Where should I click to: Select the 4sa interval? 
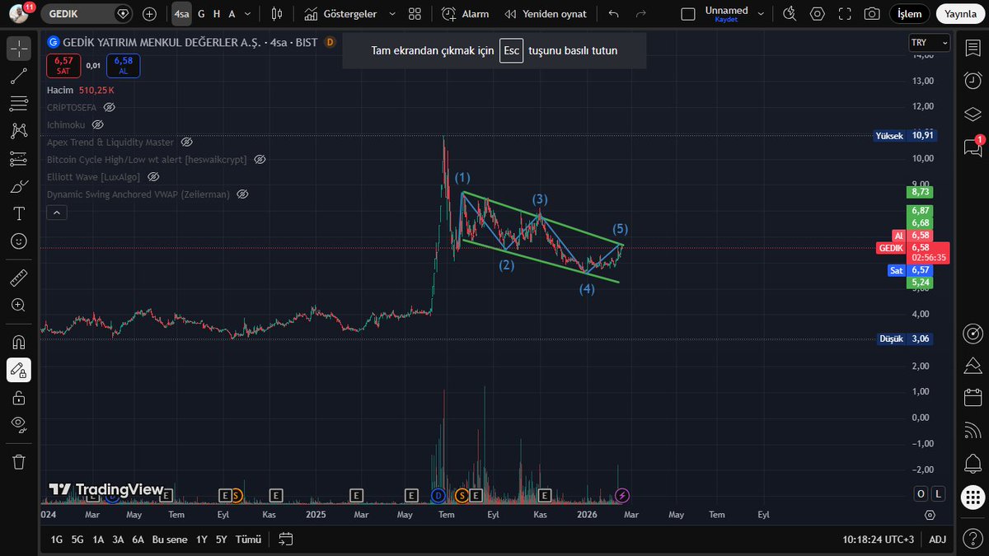coord(181,14)
